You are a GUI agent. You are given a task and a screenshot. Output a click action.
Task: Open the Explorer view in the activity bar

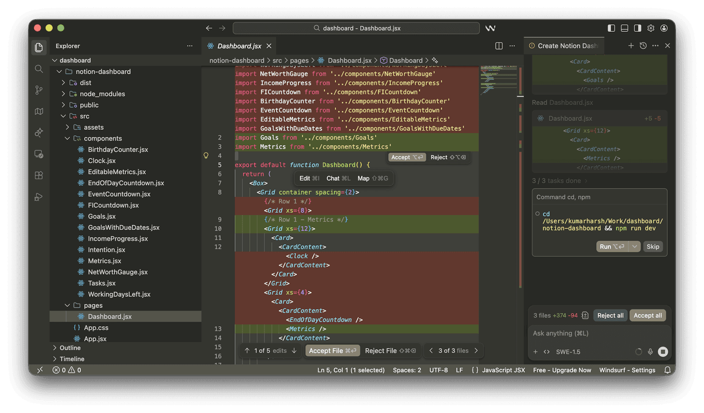tap(38, 47)
